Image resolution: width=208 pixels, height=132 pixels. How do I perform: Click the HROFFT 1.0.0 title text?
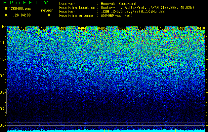pyautogui.click(x=26, y=3)
